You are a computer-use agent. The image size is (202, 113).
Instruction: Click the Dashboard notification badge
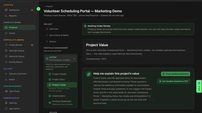(x=32, y=10)
